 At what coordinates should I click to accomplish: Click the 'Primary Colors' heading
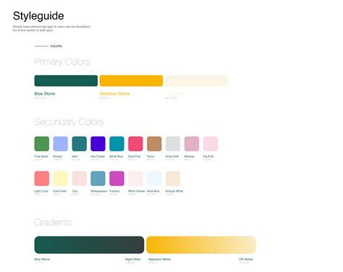point(62,62)
